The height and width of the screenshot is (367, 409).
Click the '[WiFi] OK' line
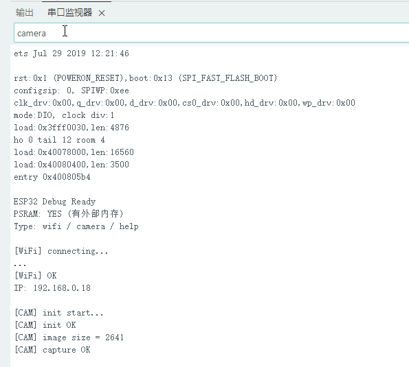point(36,276)
